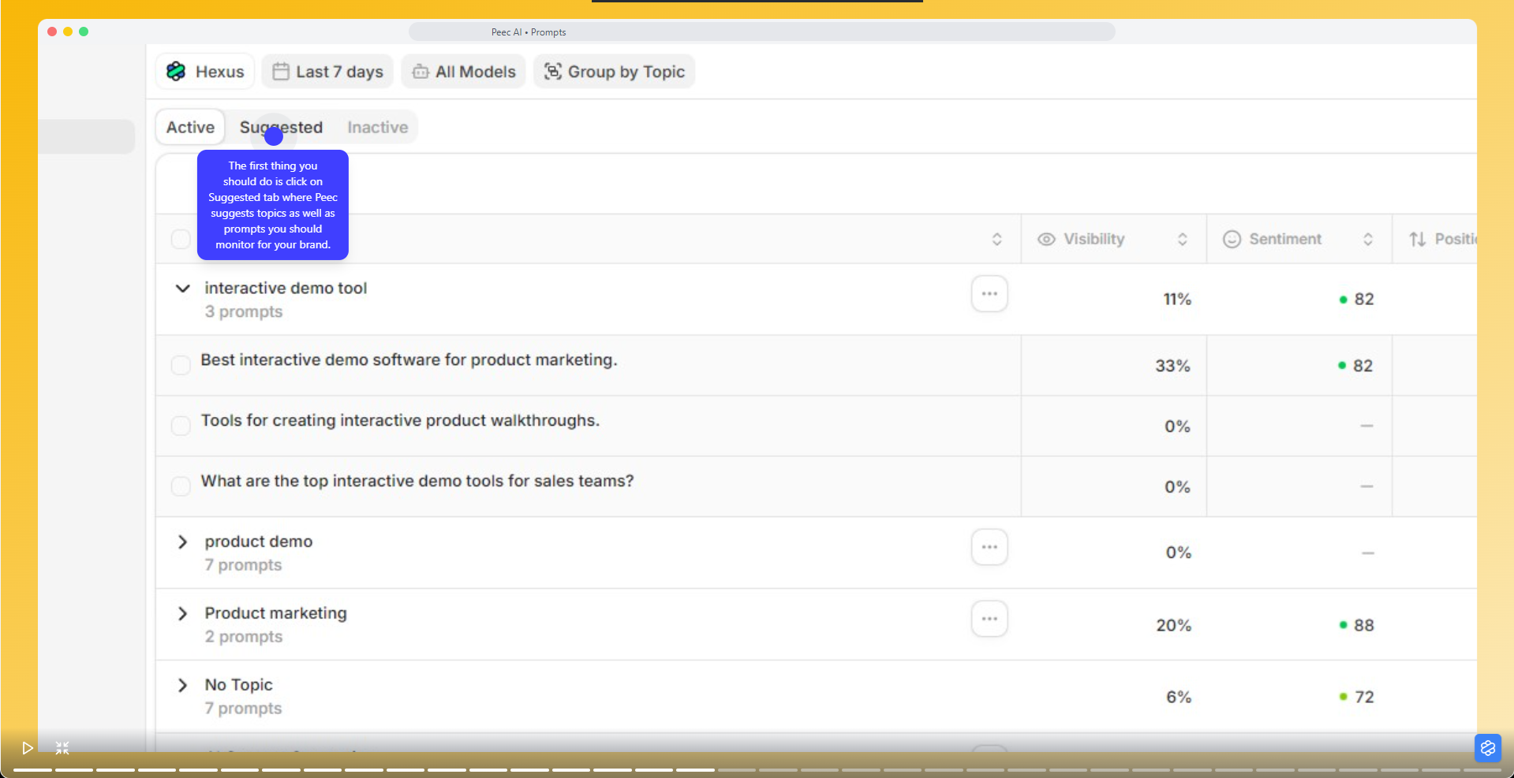Select 'Best interactive demo software for product marketing.' text
This screenshot has height=778, width=1514.
coord(409,360)
